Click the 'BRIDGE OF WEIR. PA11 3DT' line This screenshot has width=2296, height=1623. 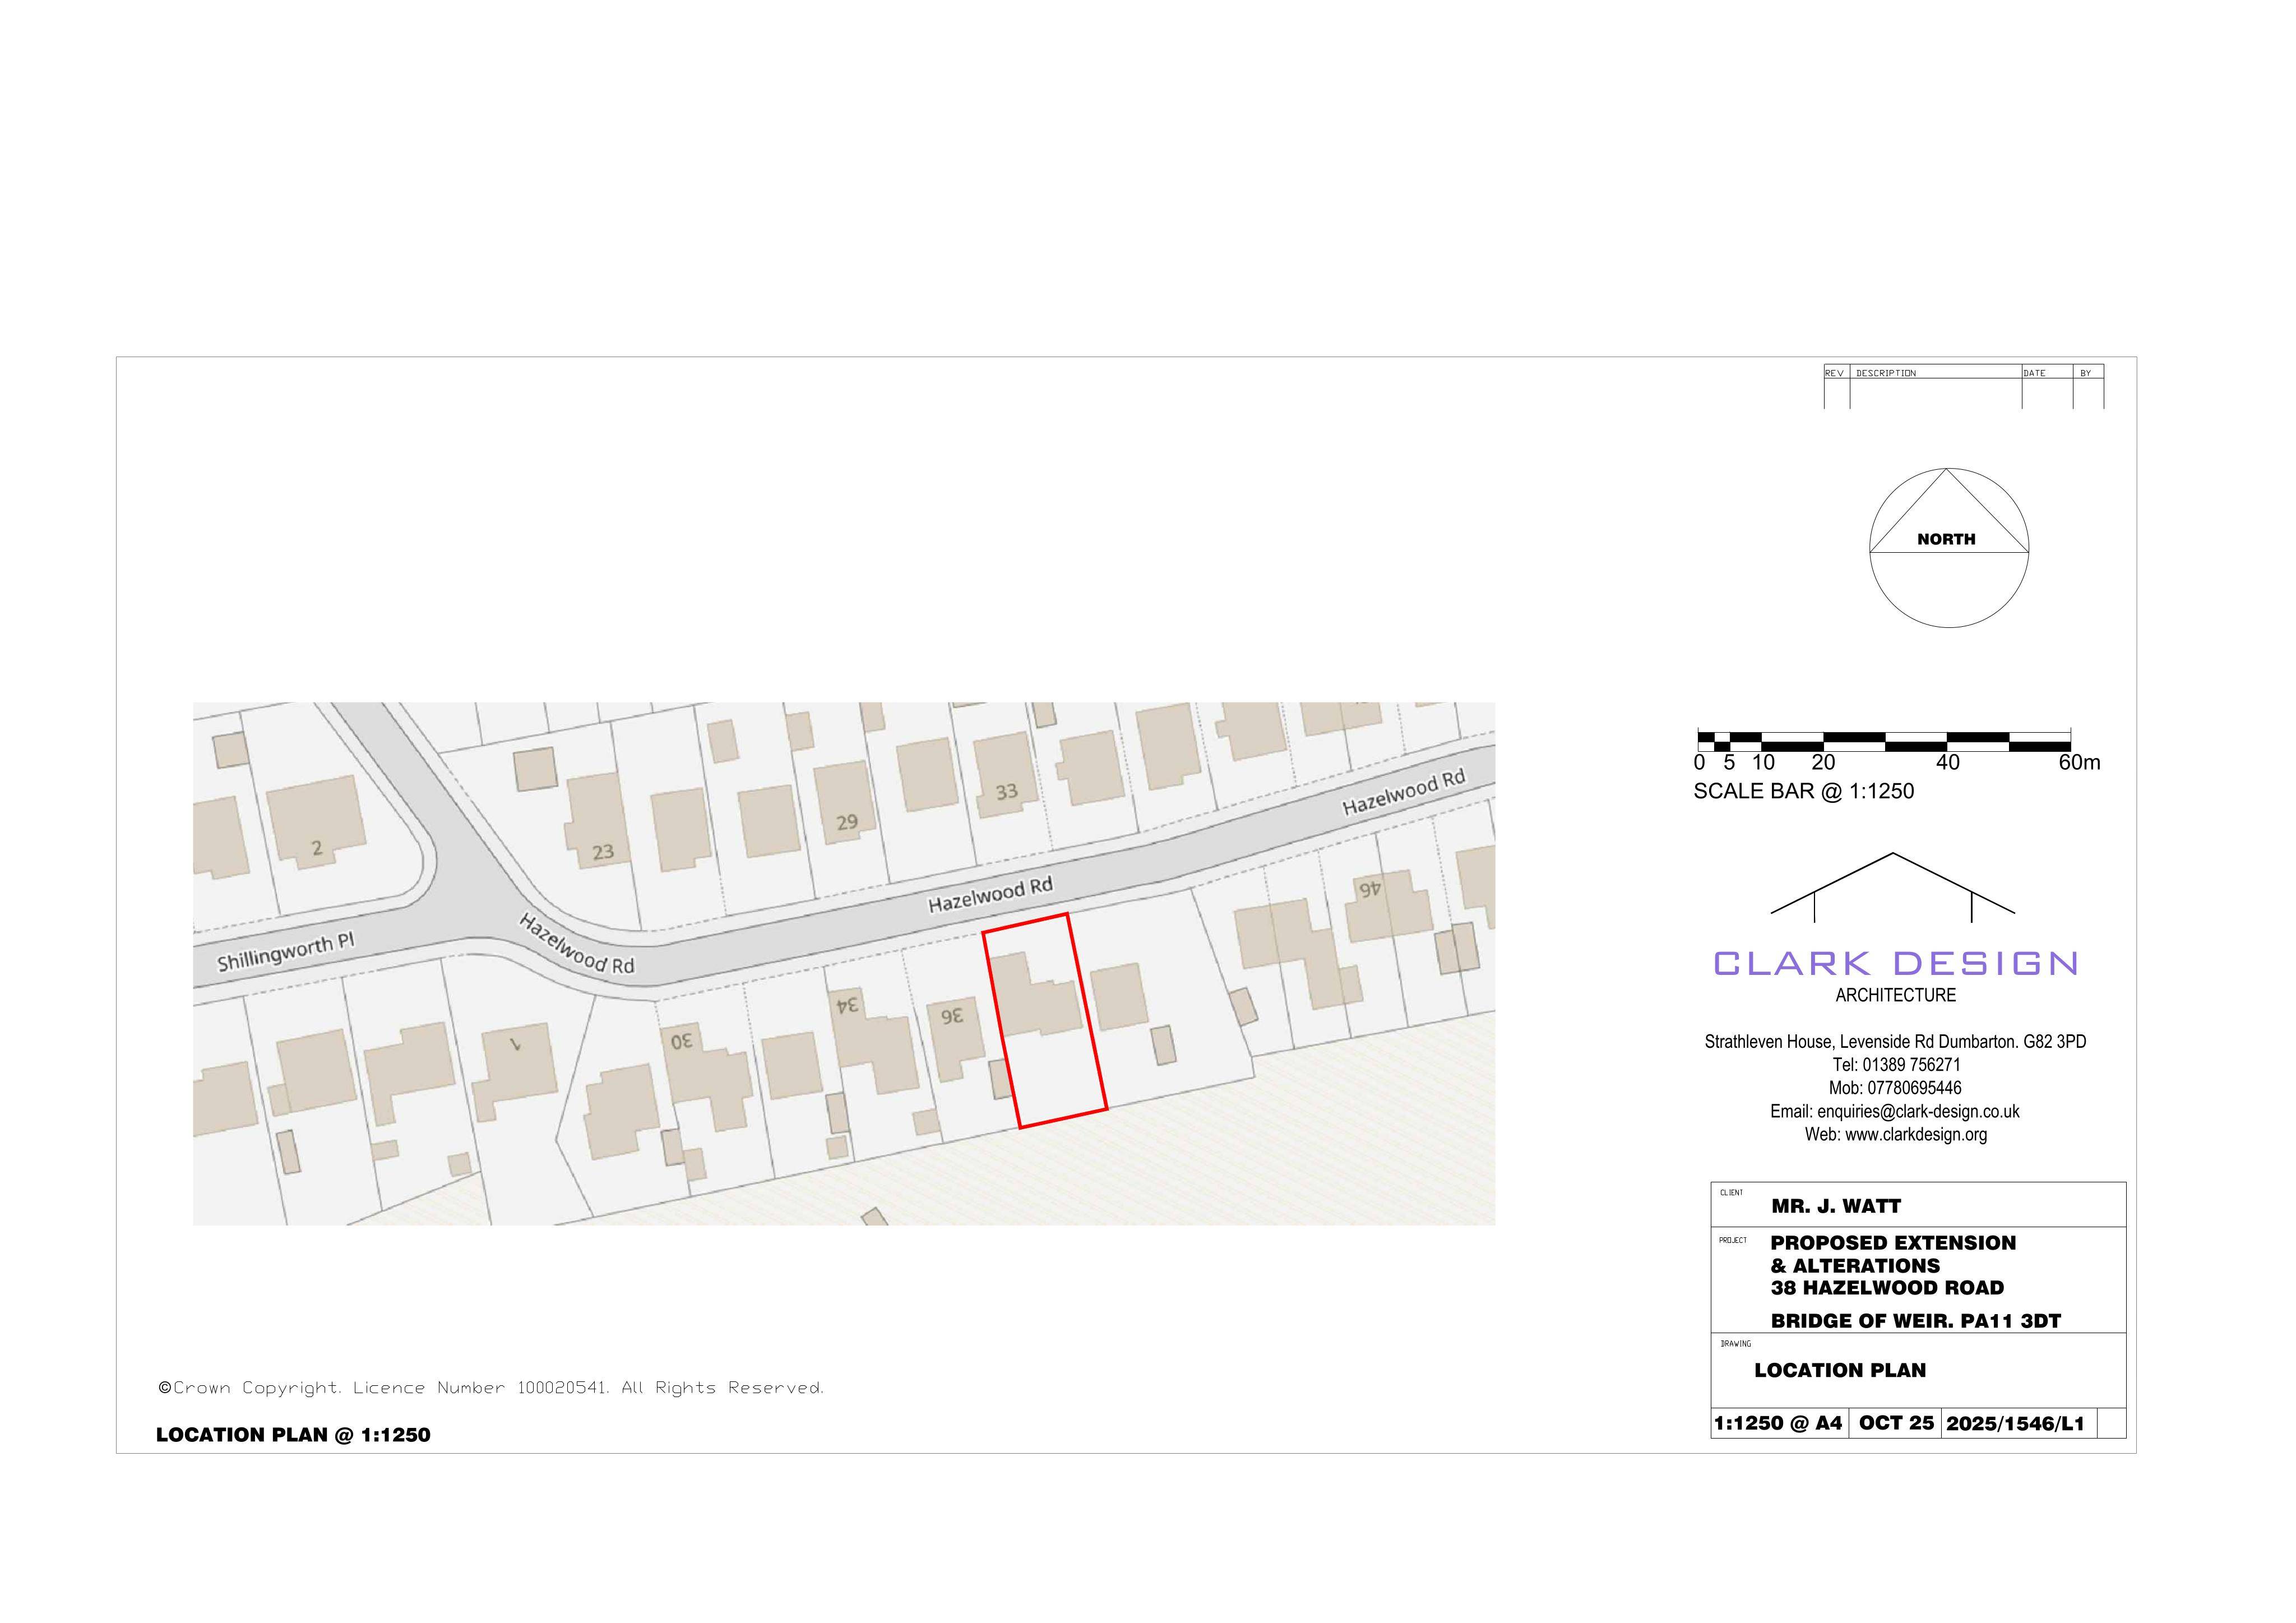1916,1321
